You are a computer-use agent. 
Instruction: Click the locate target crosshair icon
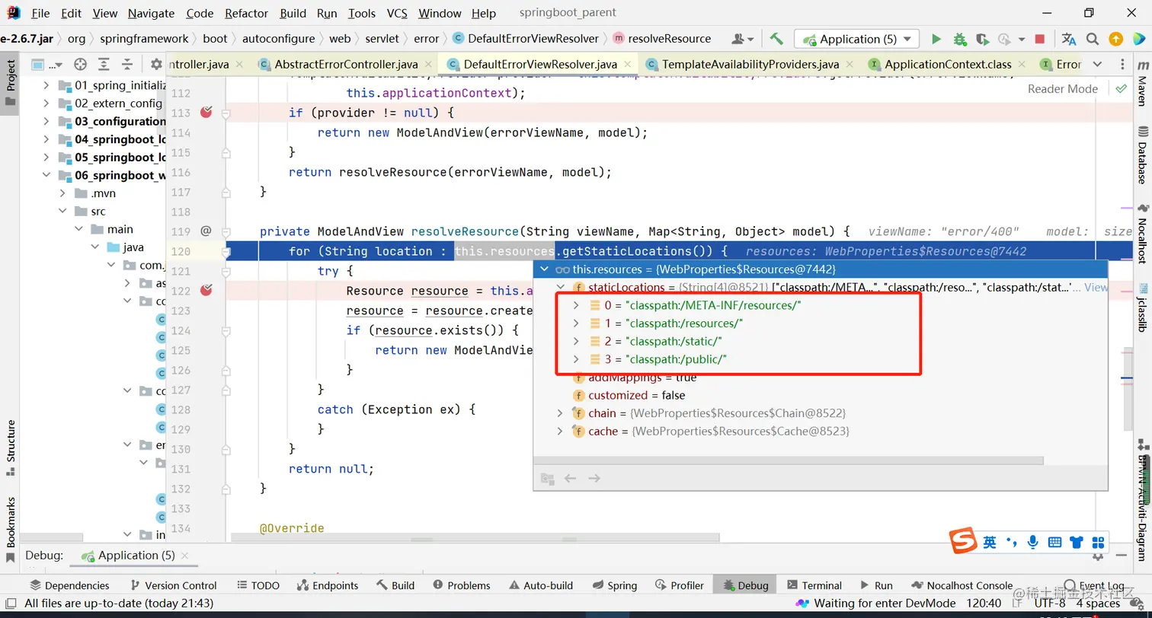coord(80,65)
